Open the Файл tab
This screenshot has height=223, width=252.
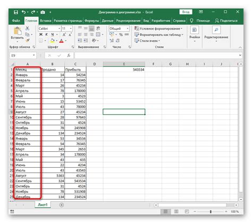click(x=16, y=21)
